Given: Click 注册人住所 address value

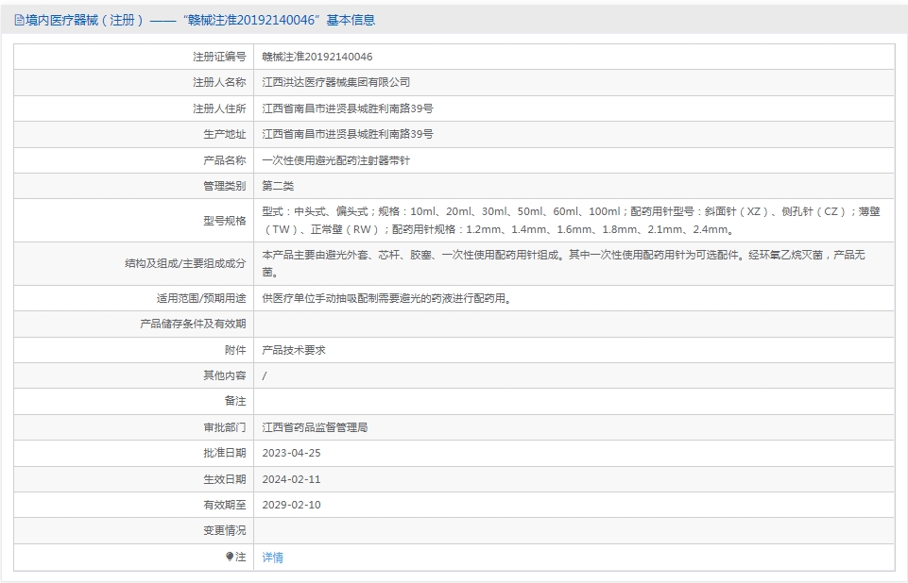Looking at the screenshot, I should click(x=348, y=108).
